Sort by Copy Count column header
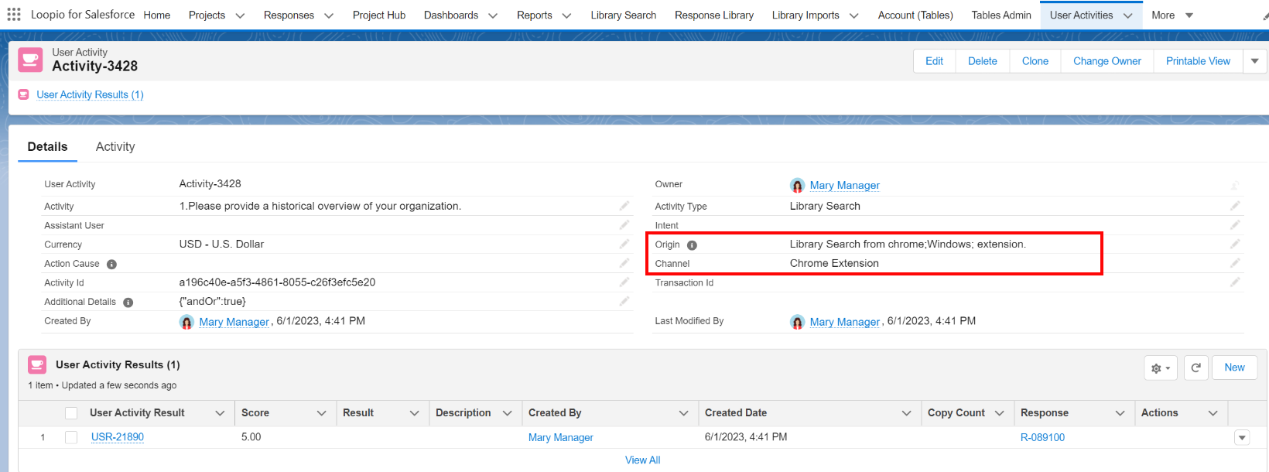The width and height of the screenshot is (1269, 472). coord(956,413)
